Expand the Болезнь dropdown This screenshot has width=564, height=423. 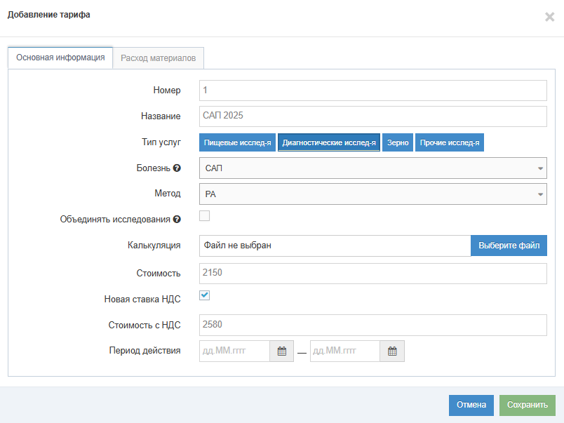pos(372,168)
